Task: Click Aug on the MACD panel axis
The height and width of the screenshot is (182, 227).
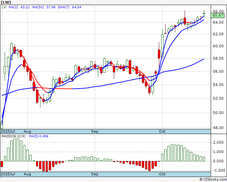Action: 27,174
